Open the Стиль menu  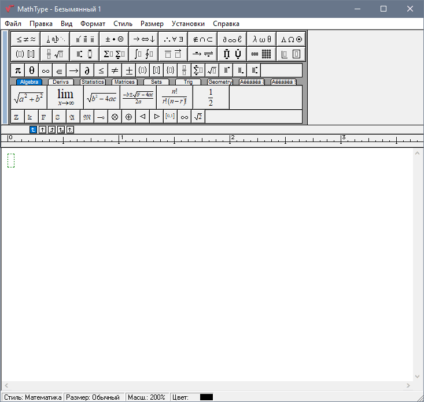tap(123, 24)
